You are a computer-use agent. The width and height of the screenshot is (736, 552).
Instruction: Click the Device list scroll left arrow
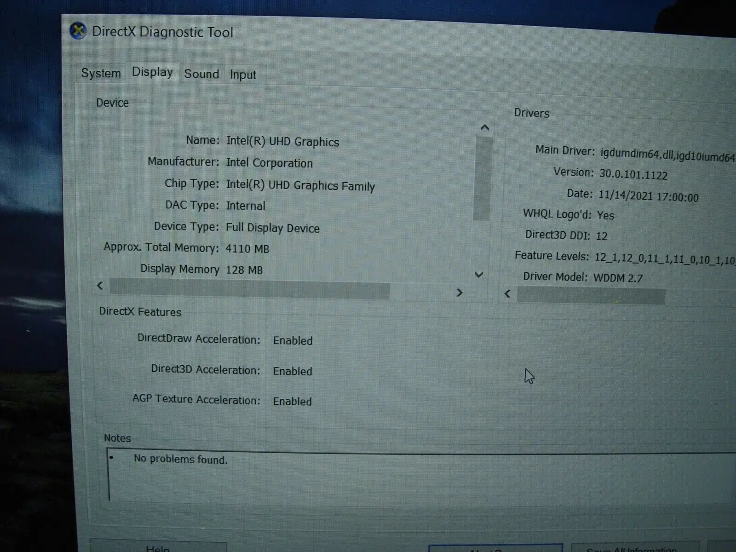coord(100,285)
